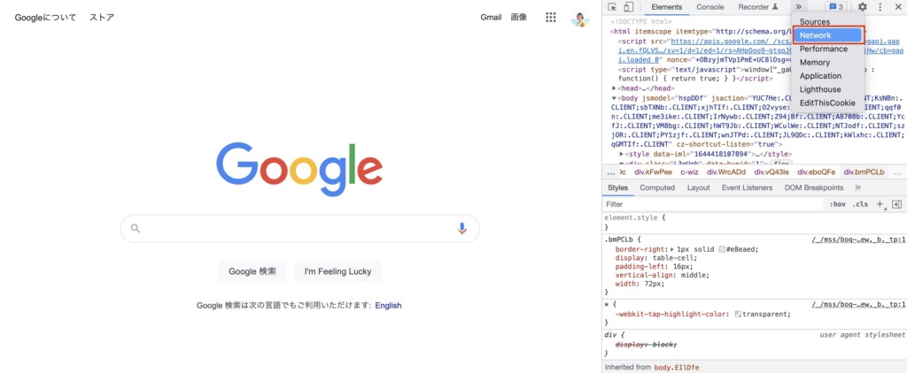
Task: Click the Google logo
Action: click(x=299, y=169)
